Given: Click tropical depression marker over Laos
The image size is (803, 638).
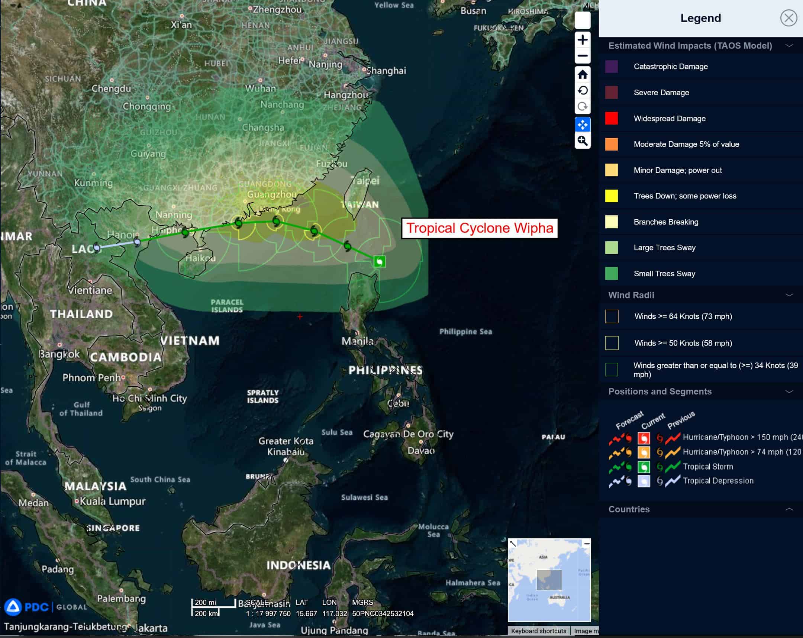Looking at the screenshot, I should 96,247.
